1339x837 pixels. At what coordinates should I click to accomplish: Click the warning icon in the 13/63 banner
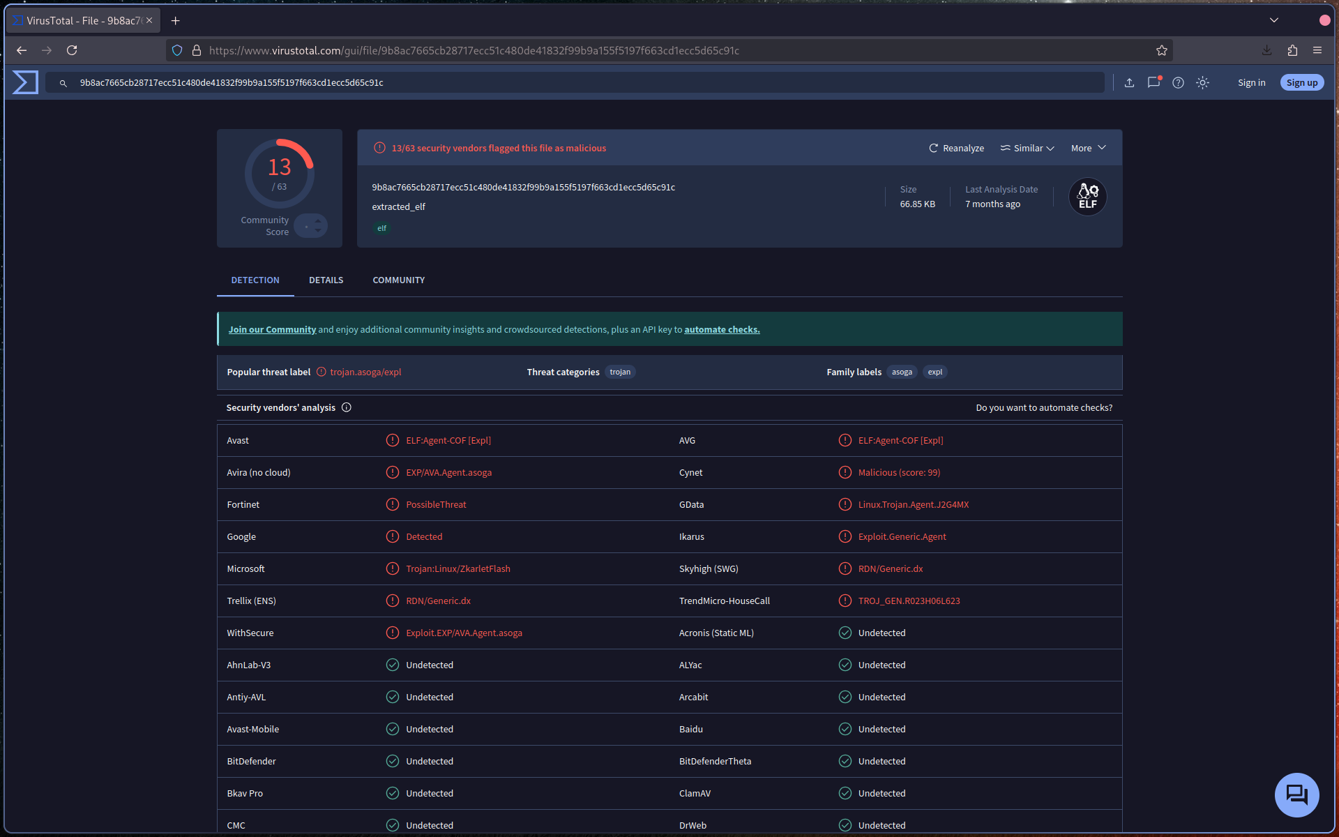coord(379,148)
